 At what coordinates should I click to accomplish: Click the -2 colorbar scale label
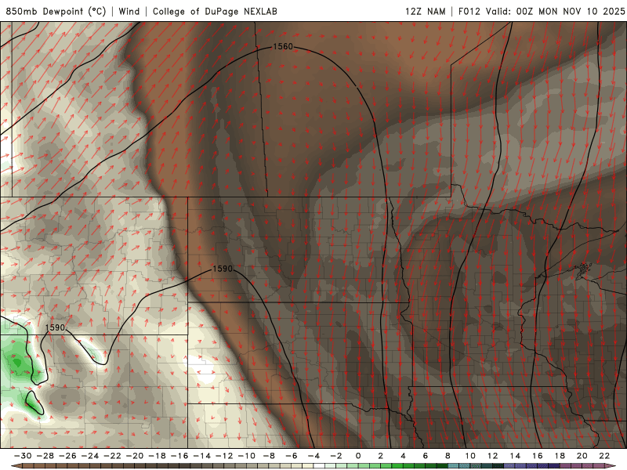(336, 456)
